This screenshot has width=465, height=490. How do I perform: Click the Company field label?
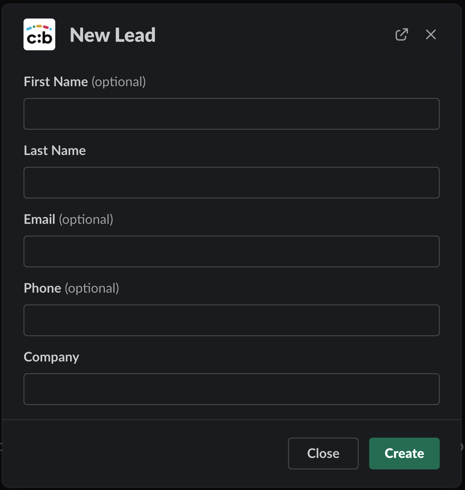click(51, 357)
